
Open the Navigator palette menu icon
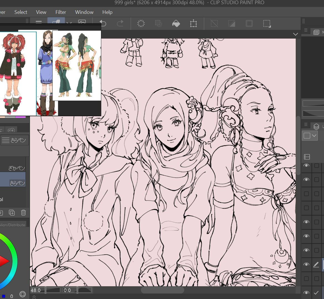pos(306,31)
